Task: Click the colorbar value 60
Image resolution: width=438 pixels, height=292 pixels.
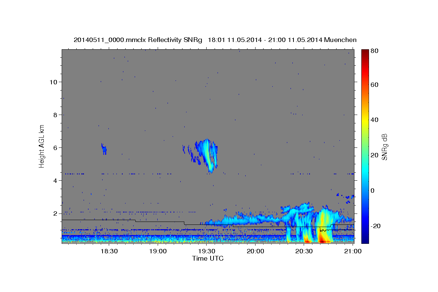Action: 374,85
